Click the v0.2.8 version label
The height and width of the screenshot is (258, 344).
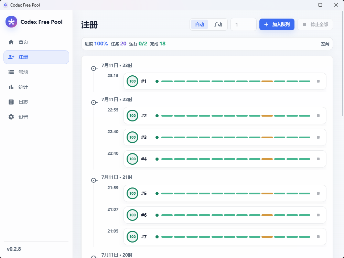click(14, 249)
